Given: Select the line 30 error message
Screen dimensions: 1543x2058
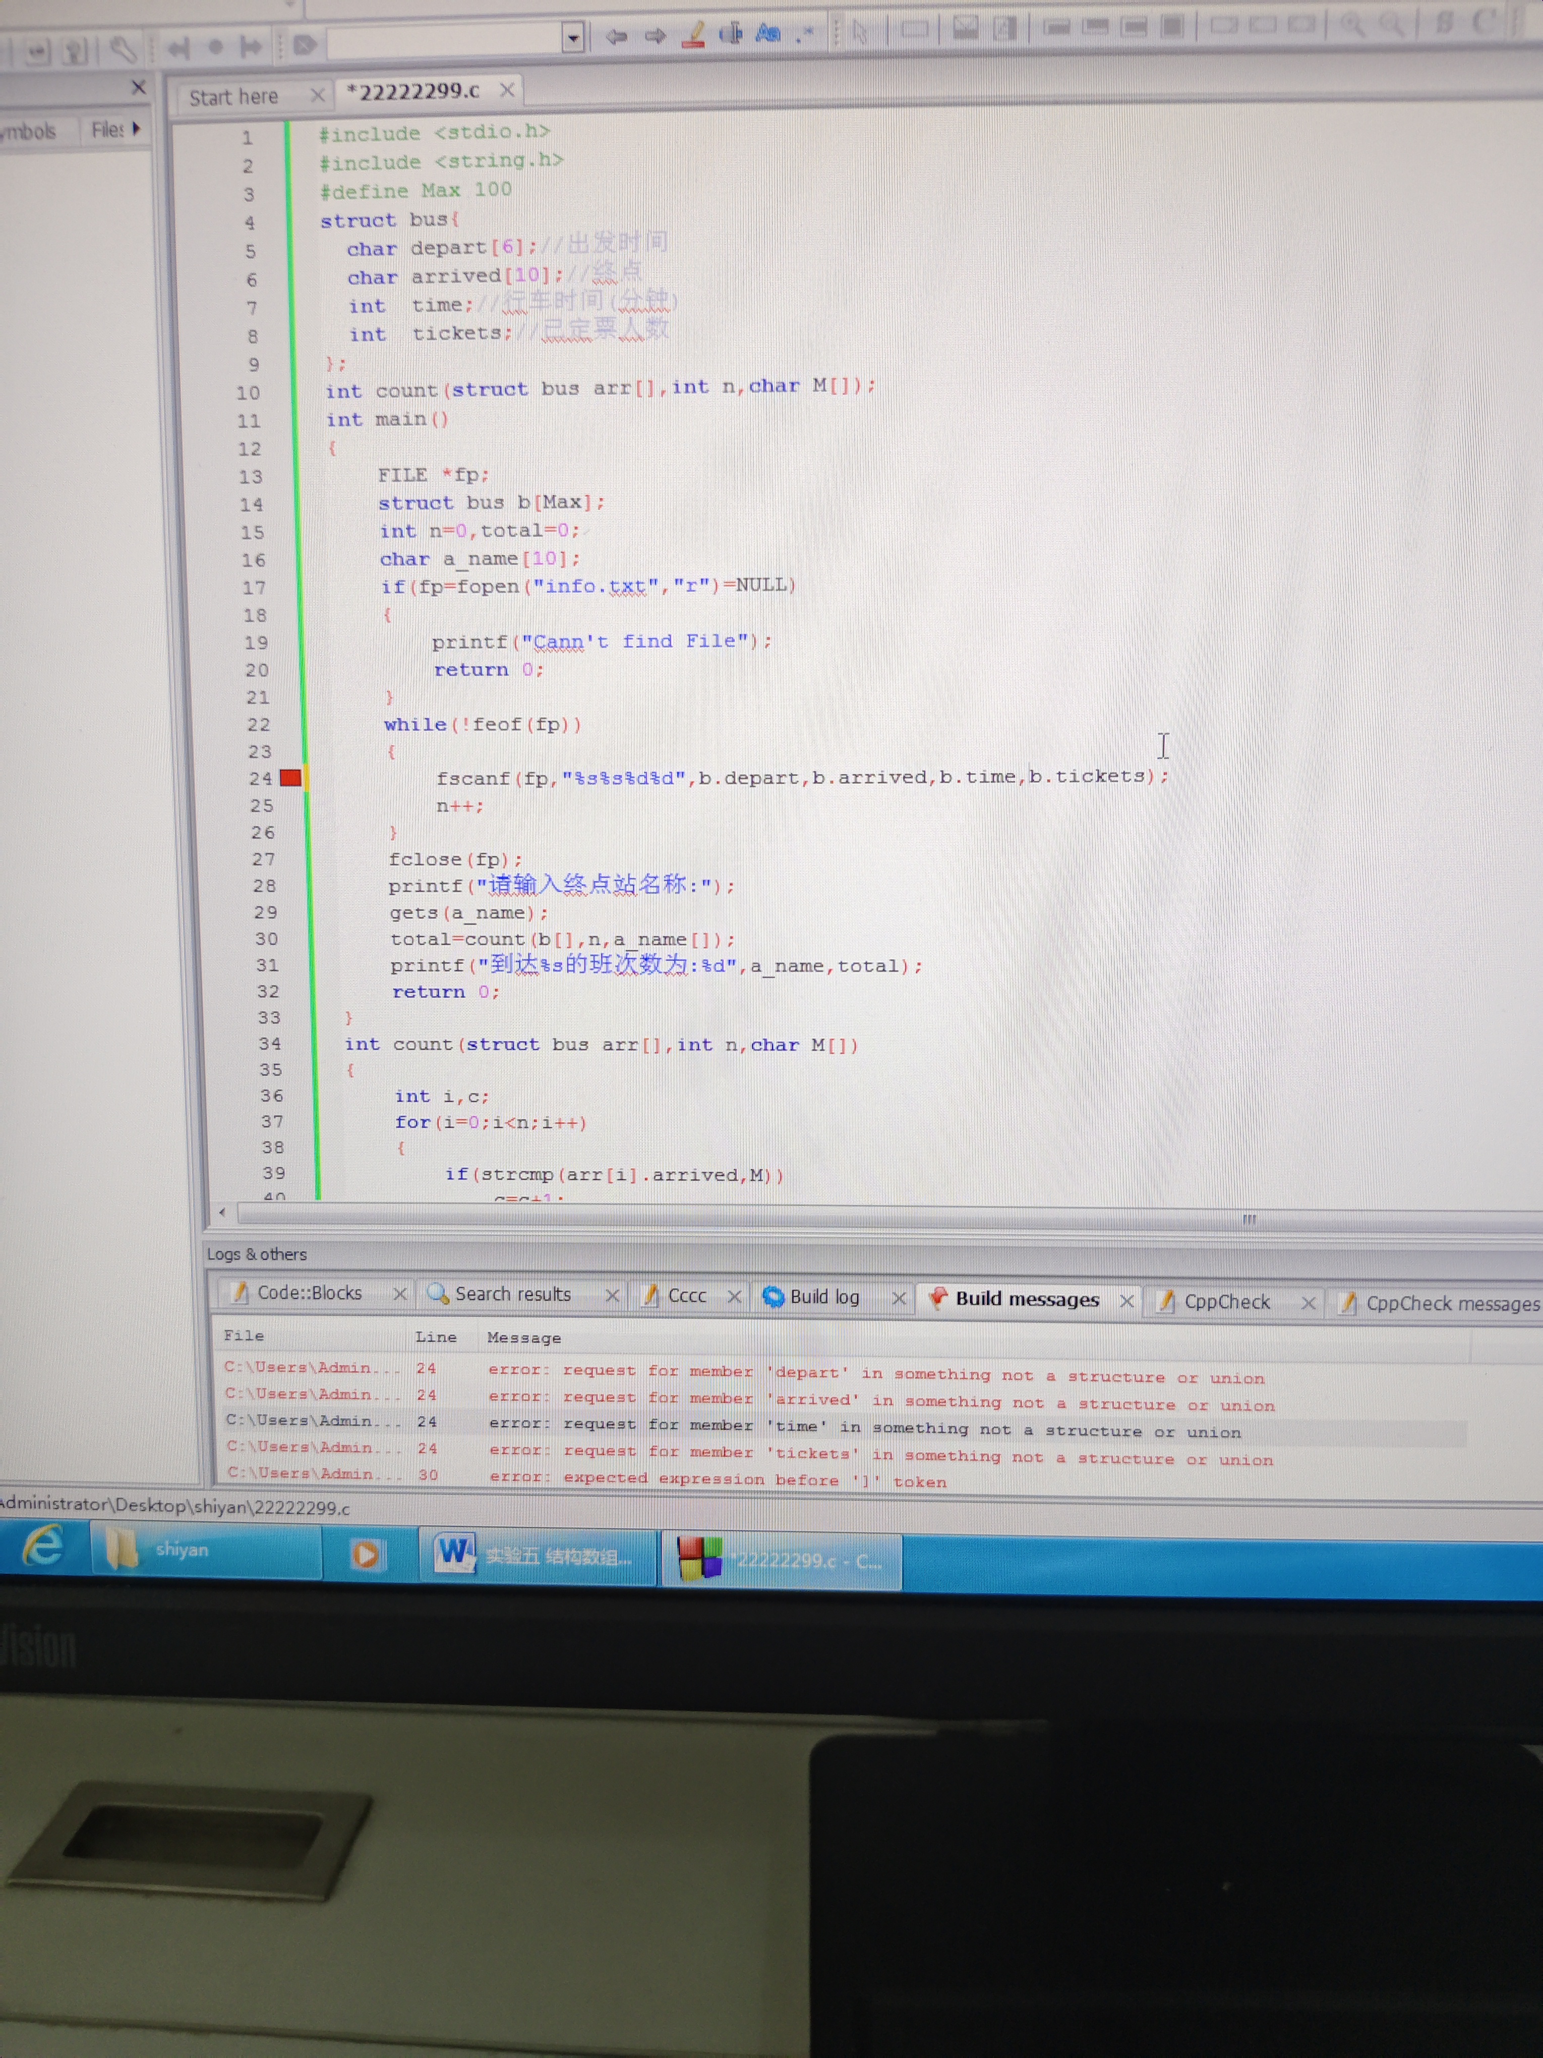Looking at the screenshot, I should coord(716,1479).
